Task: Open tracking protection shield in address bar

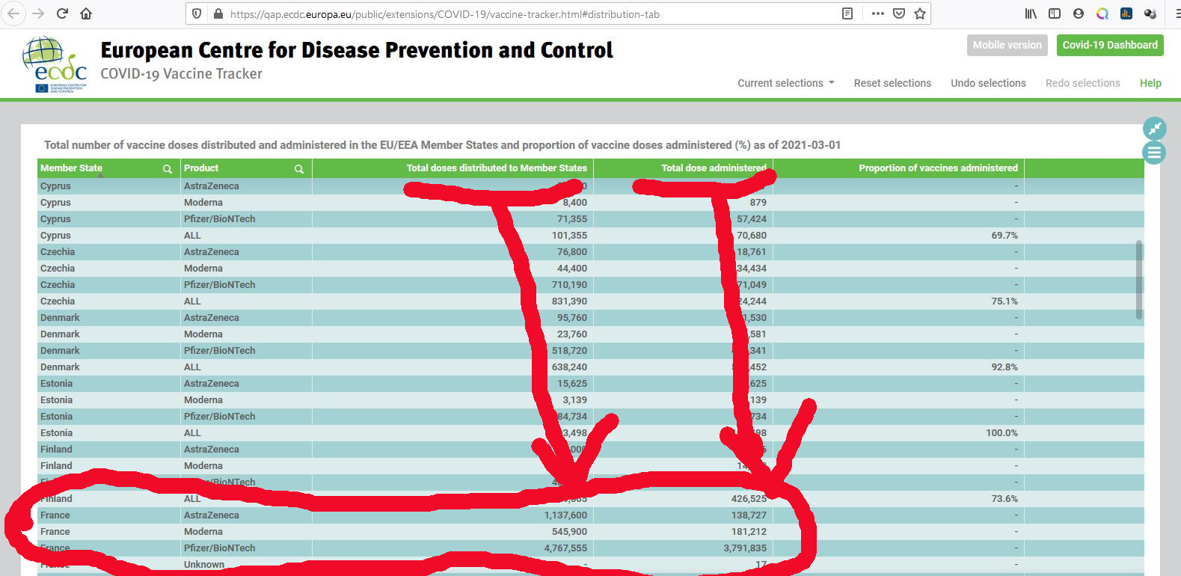Action: pyautogui.click(x=197, y=13)
